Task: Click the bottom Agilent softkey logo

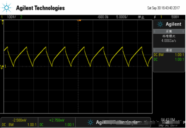Action: [x=91, y=122]
